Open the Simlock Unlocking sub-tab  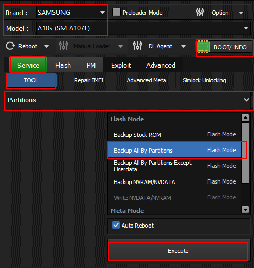[204, 80]
